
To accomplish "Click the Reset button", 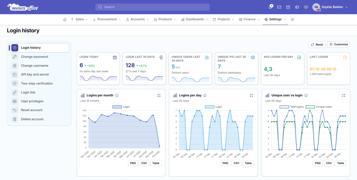I will tap(317, 45).
